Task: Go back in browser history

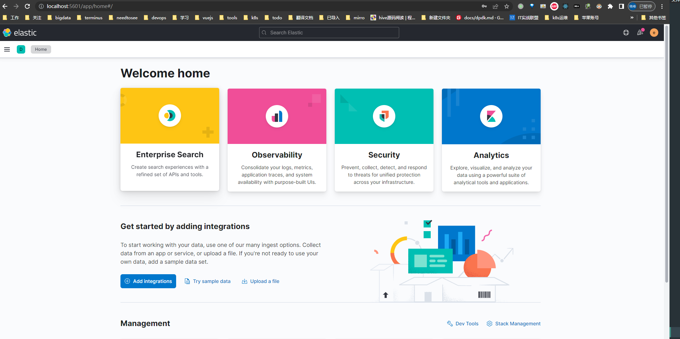Action: (x=5, y=6)
